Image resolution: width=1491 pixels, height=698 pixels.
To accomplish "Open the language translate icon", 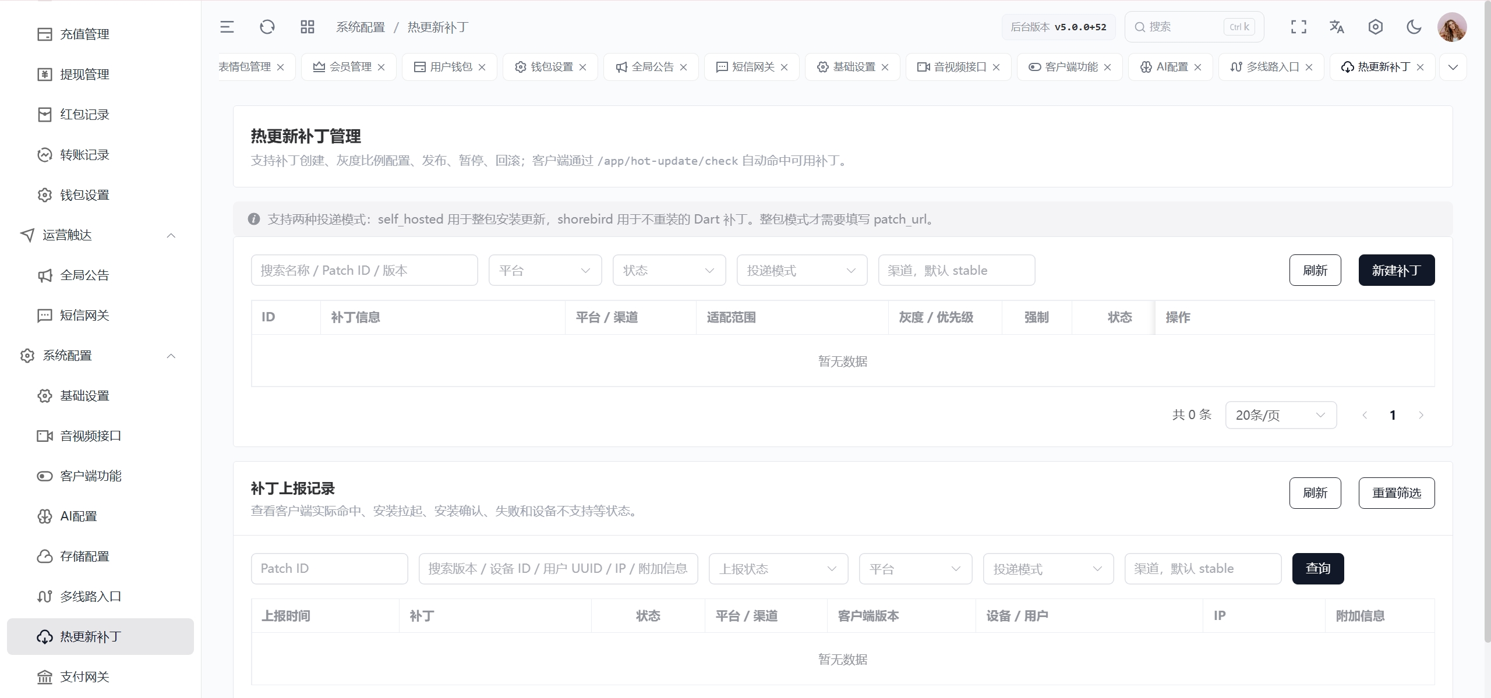I will point(1337,27).
